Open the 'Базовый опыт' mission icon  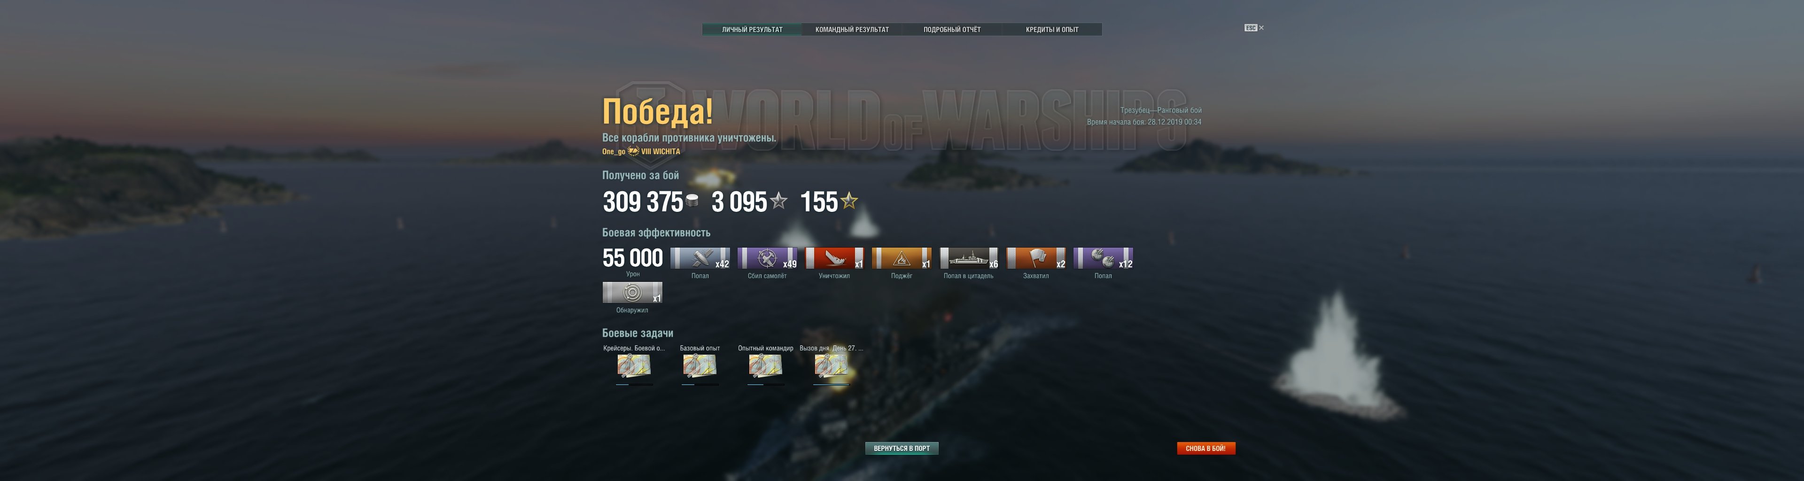click(700, 365)
